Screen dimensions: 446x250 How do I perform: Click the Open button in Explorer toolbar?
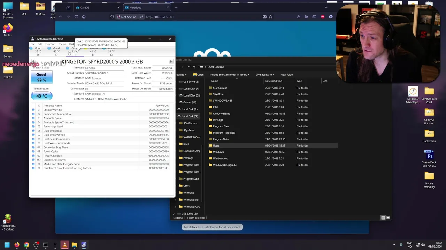198,75
